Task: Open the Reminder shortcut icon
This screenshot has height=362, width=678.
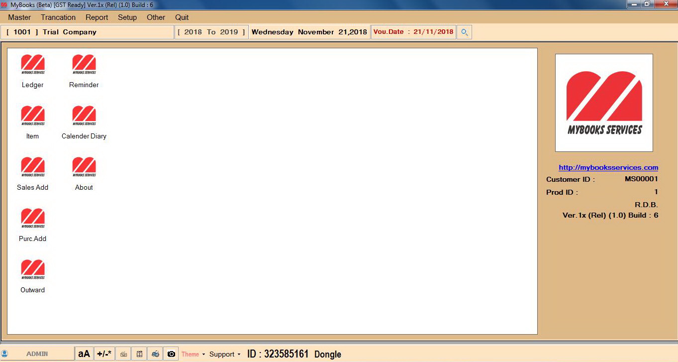Action: tap(84, 65)
